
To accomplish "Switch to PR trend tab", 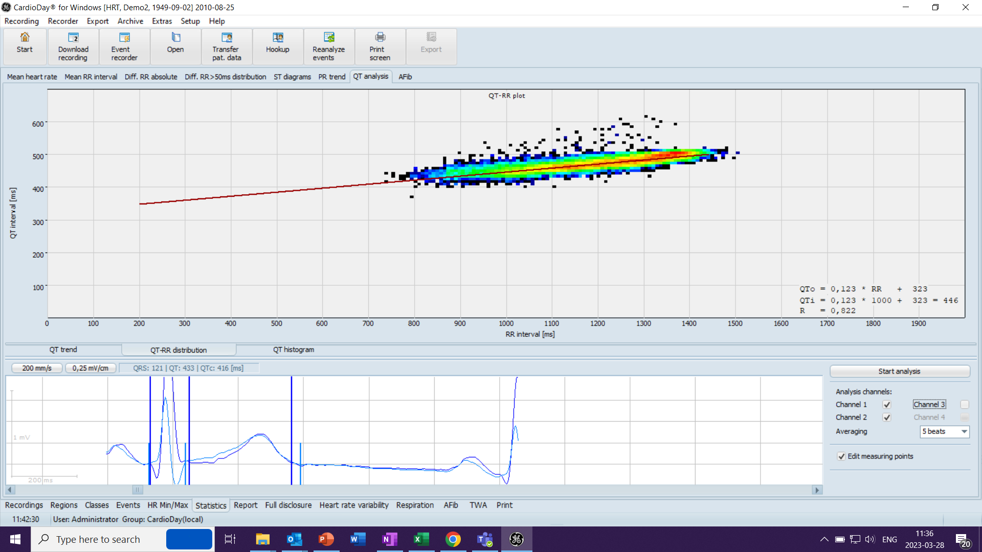I will (x=332, y=77).
